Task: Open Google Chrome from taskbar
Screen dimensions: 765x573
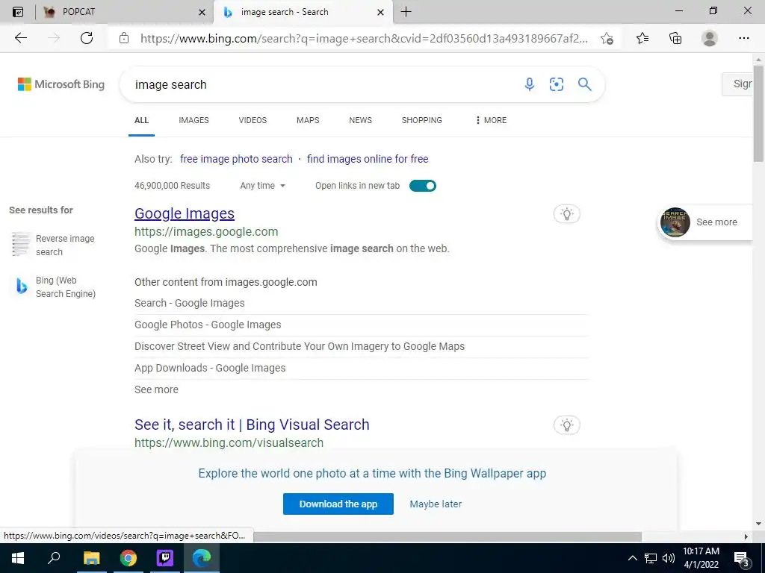Action: 128,558
